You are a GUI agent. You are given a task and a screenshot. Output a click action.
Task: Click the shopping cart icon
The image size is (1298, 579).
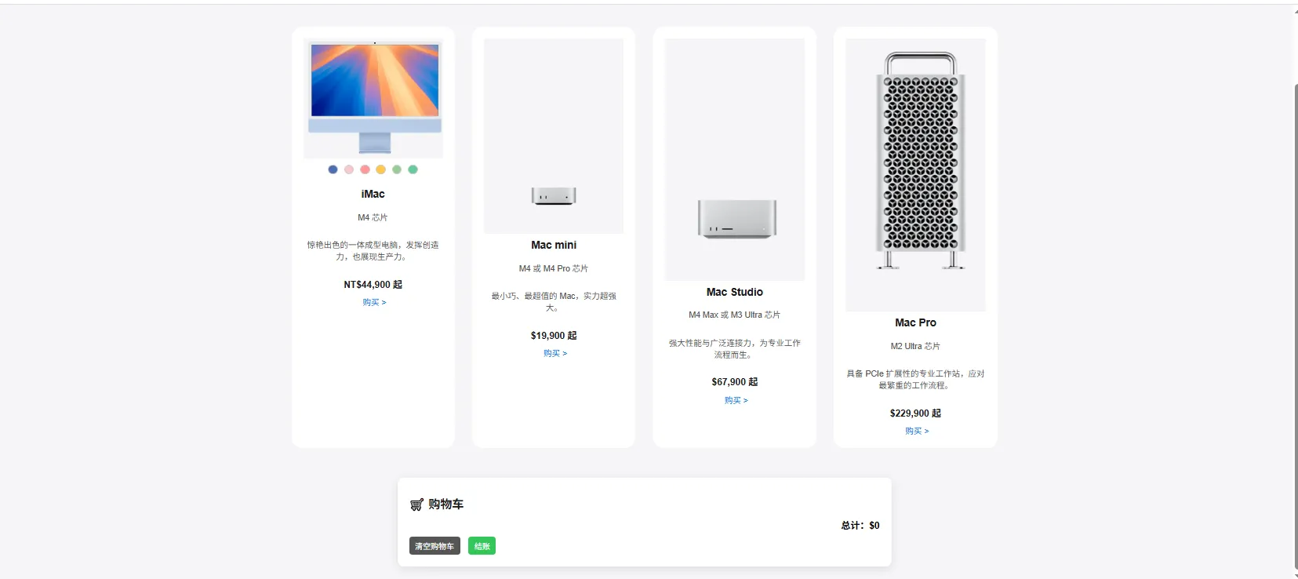[416, 504]
